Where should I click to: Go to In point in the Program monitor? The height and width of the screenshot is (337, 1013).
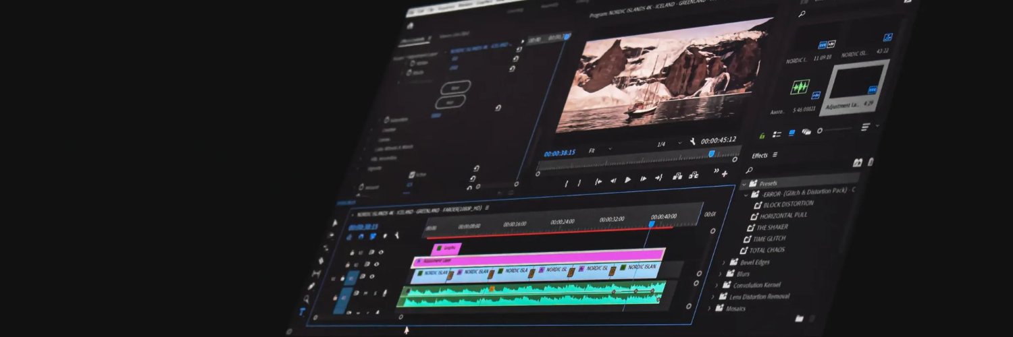tap(598, 181)
